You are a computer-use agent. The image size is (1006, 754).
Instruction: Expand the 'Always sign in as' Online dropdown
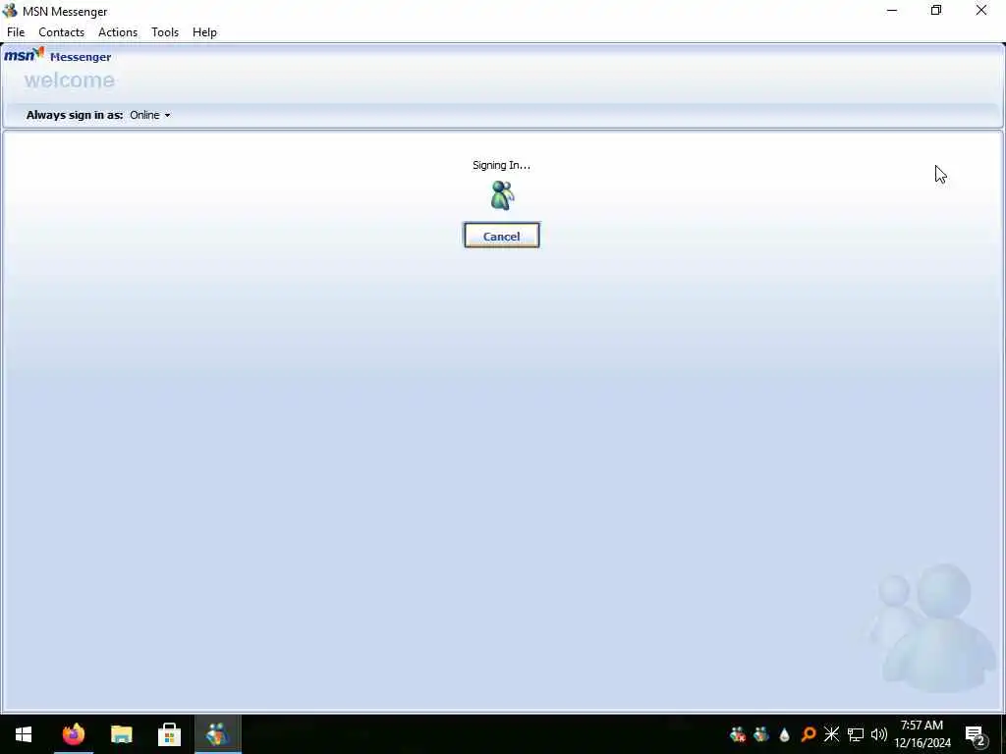(x=150, y=116)
